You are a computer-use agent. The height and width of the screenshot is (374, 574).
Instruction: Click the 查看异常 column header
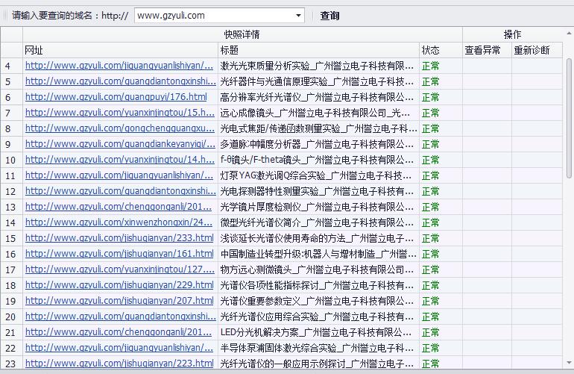pyautogui.click(x=487, y=50)
